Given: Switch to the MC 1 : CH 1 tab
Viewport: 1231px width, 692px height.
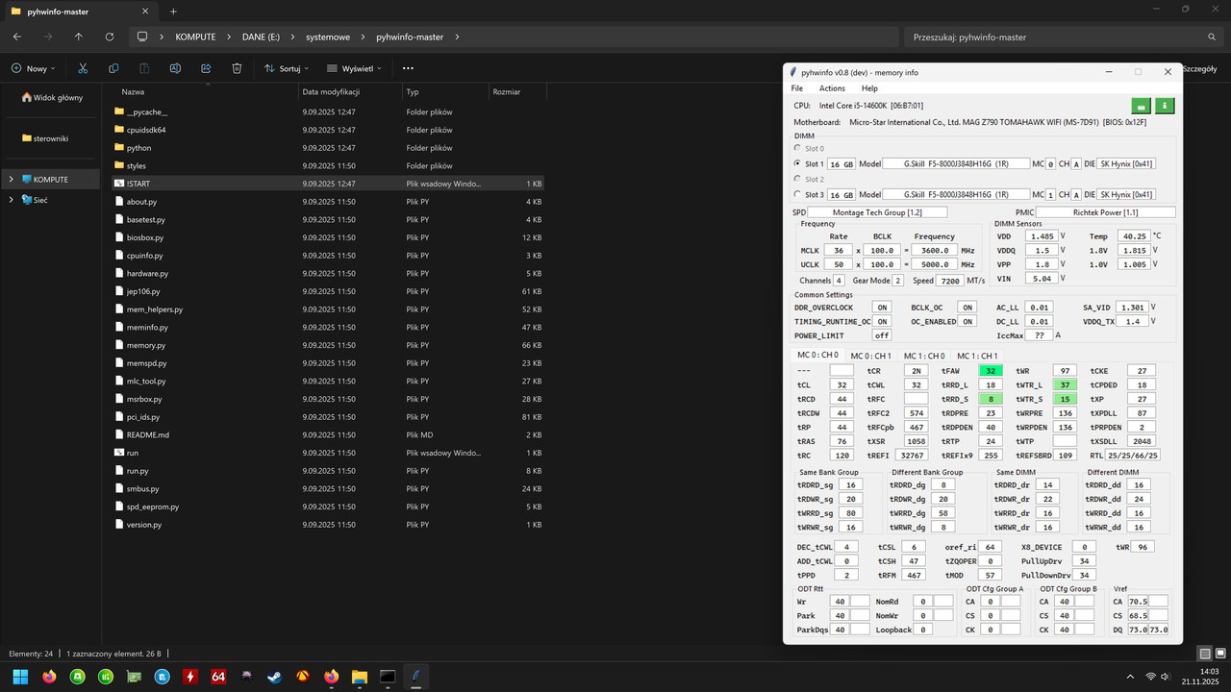Looking at the screenshot, I should (x=976, y=357).
